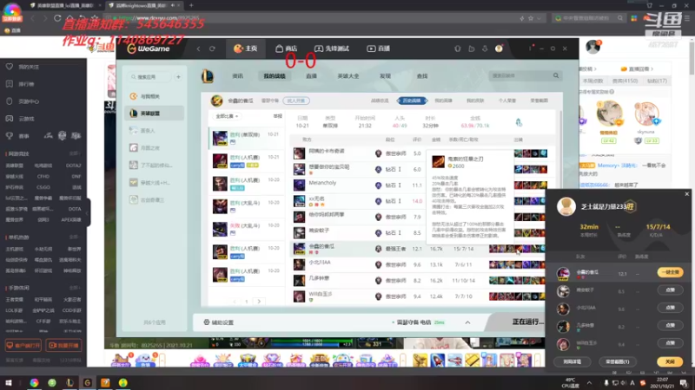The width and height of the screenshot is (695, 390).
Task: Click the DOTA2 category link in the Douyu sidebar
Action: point(73,166)
